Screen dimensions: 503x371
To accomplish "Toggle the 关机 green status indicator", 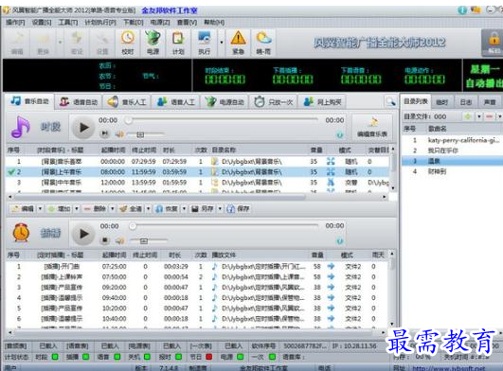I will coord(147,356).
